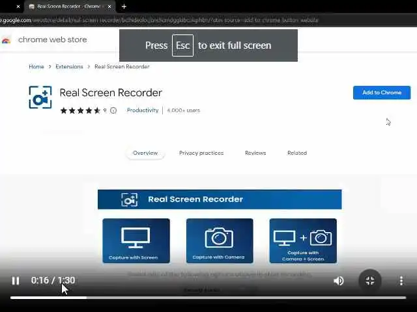Select the Real Screen Recorder browser tab
This screenshot has width=417, height=312.
[70, 6]
